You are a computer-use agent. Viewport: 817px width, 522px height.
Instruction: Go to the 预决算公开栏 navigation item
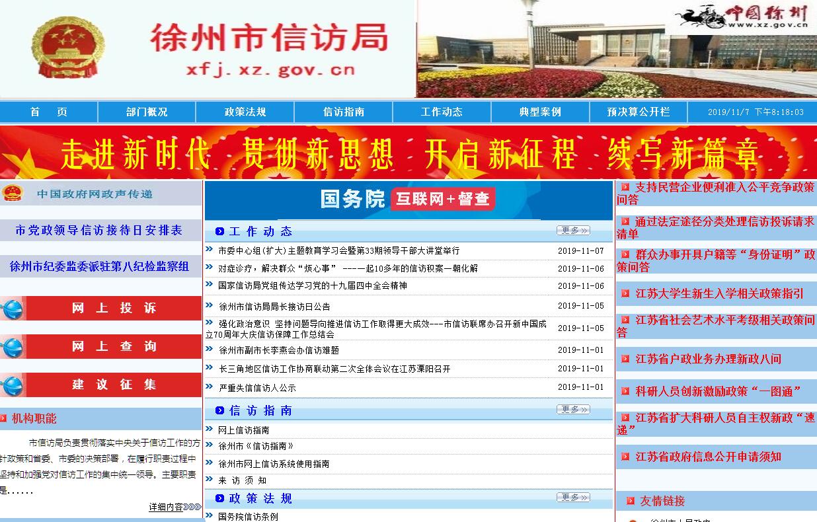(x=638, y=112)
